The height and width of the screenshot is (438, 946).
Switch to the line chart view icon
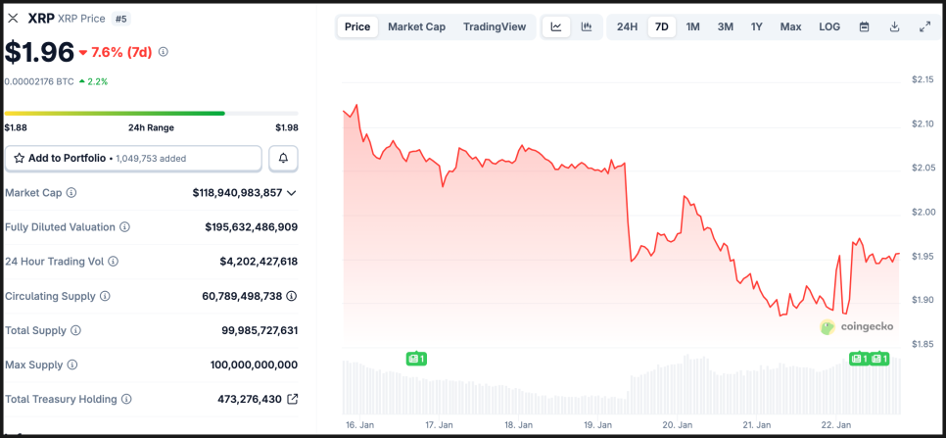tap(556, 26)
